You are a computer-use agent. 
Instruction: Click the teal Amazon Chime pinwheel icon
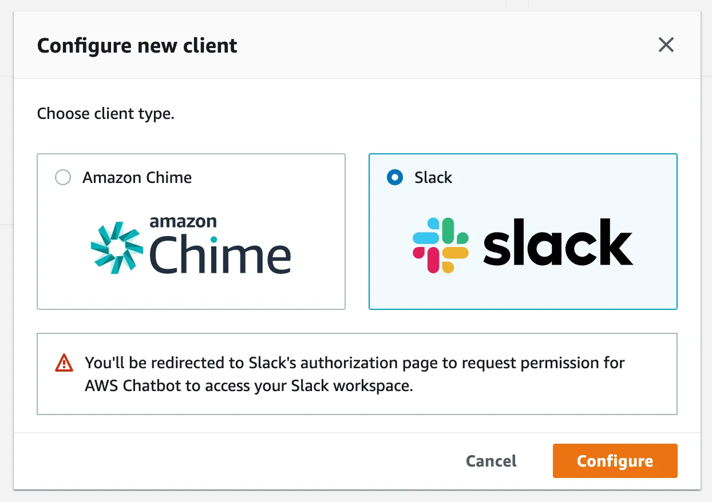117,247
